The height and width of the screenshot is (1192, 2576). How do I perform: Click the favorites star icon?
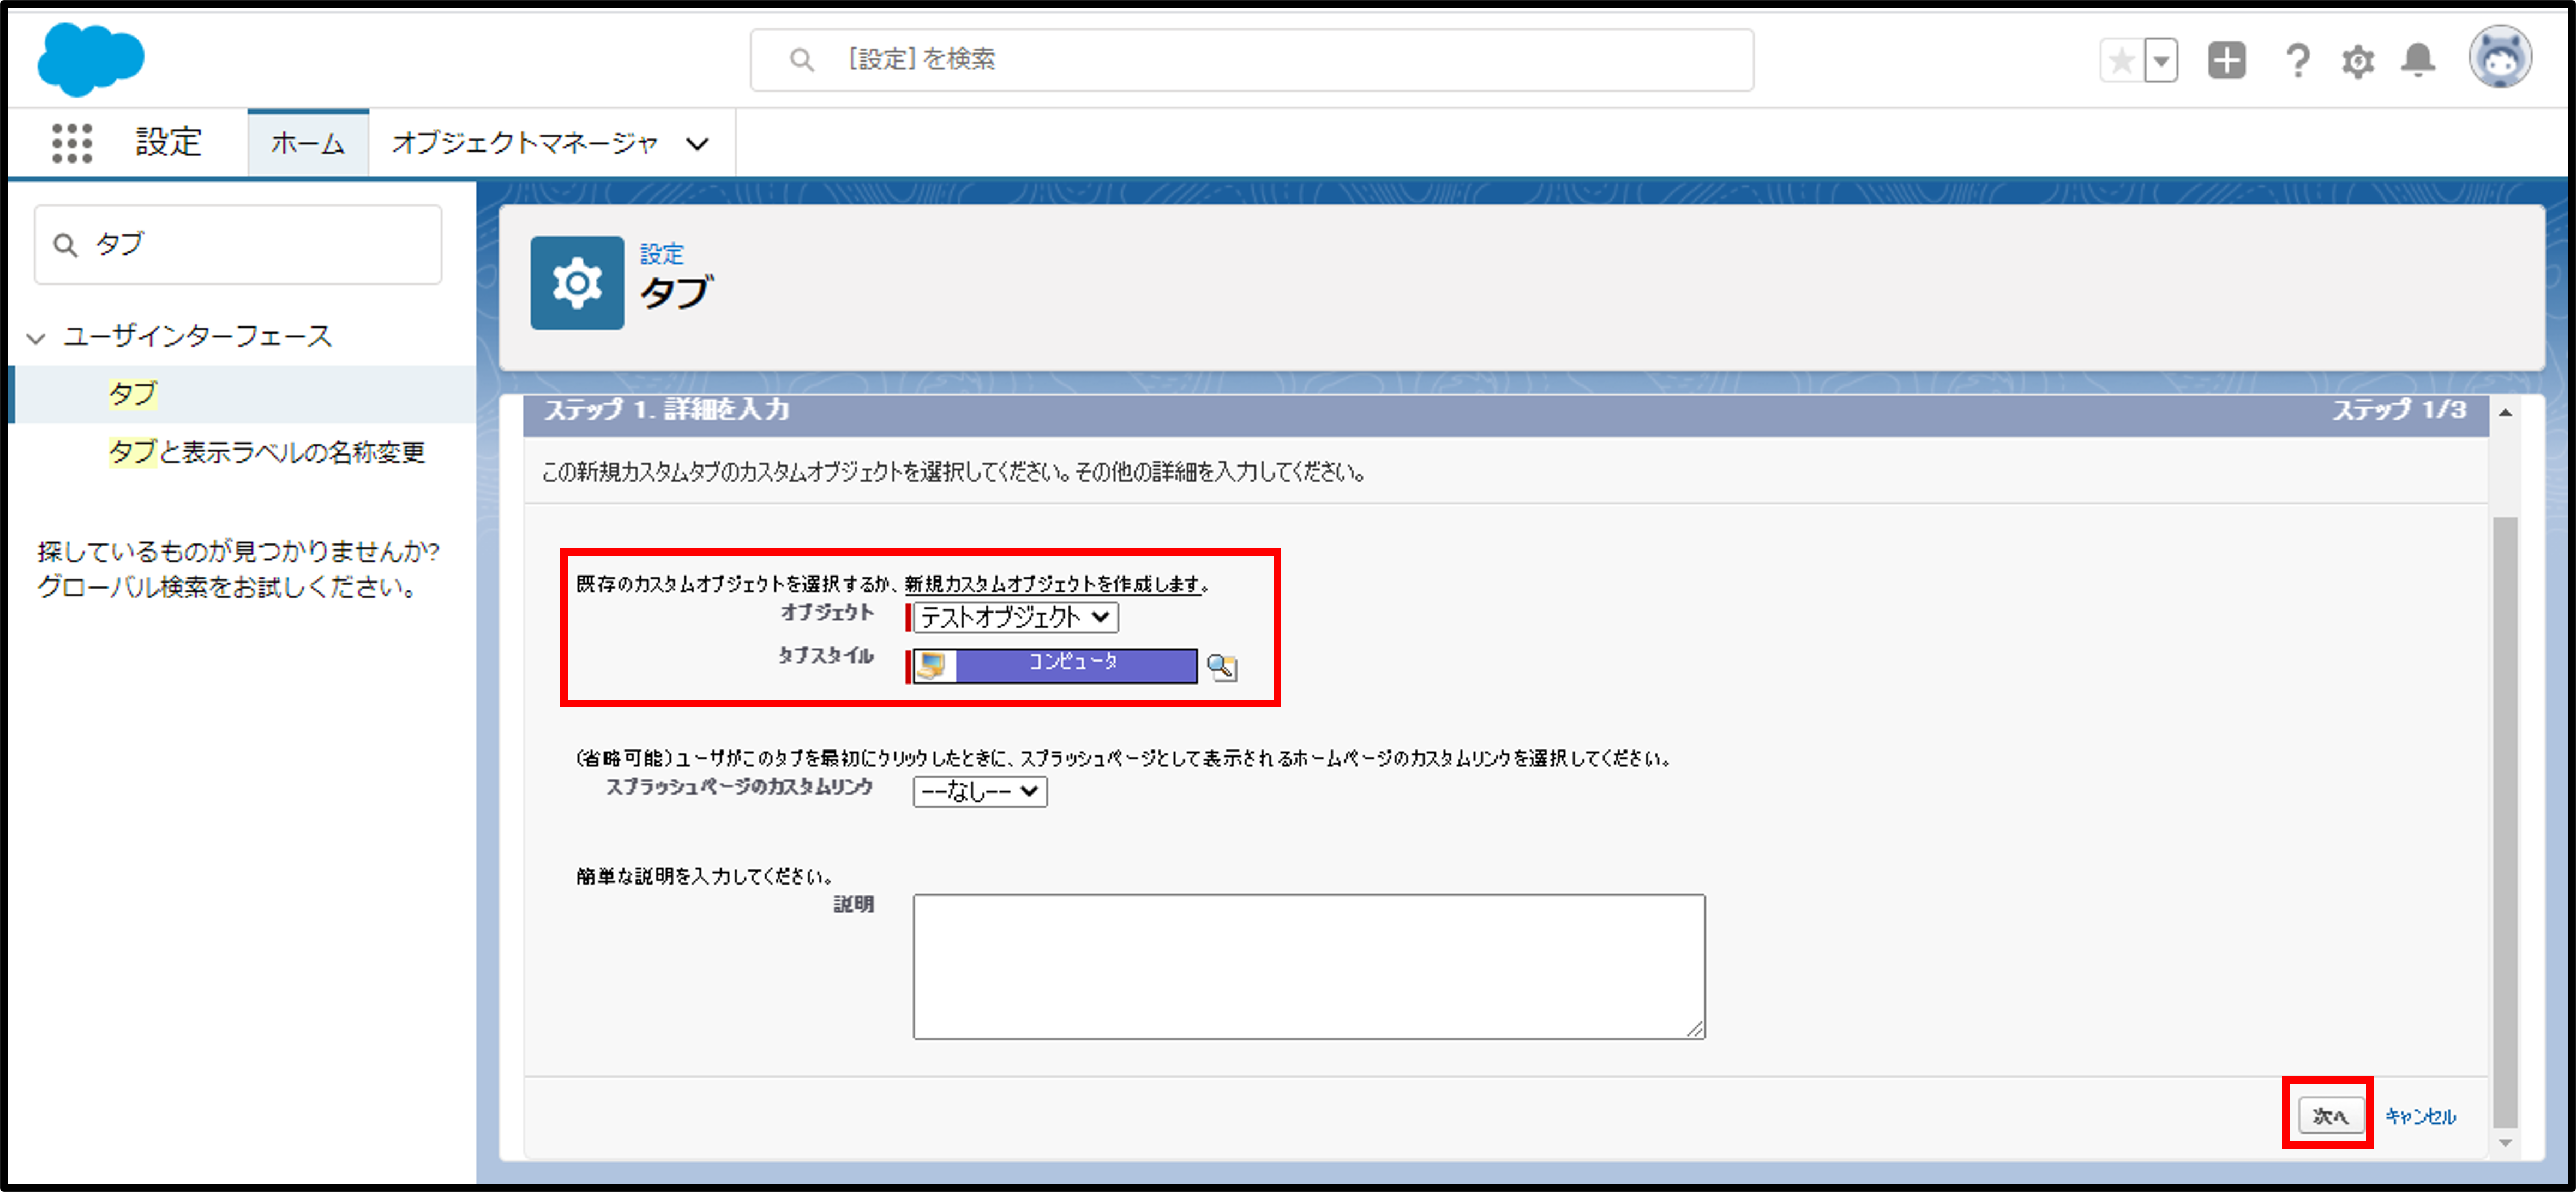[2121, 61]
